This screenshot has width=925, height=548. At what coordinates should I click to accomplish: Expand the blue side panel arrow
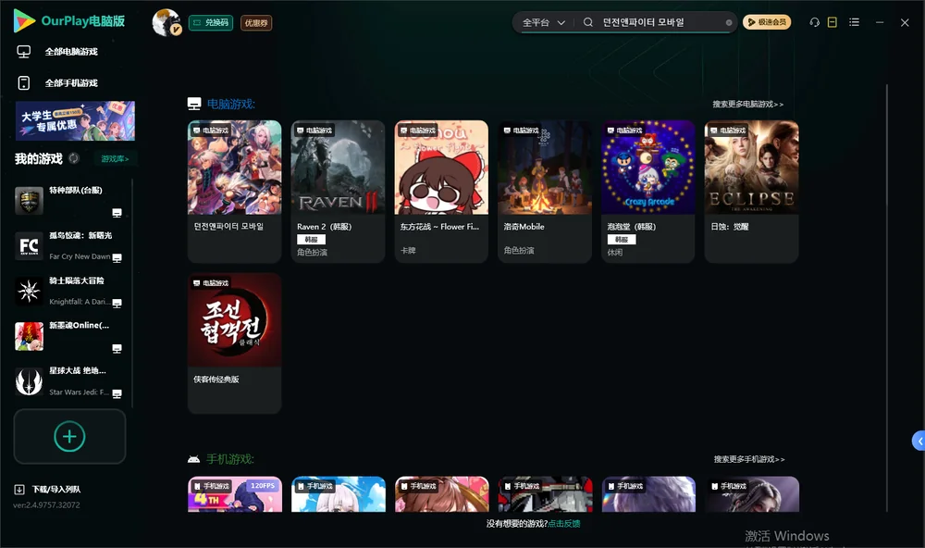919,442
